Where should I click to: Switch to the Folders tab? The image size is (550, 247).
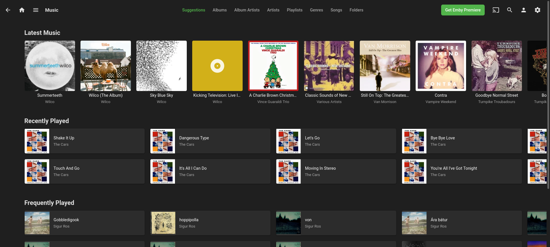tap(356, 10)
